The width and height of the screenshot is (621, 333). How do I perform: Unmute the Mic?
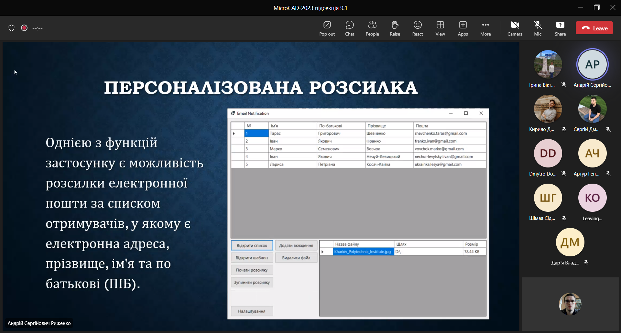pos(538,28)
